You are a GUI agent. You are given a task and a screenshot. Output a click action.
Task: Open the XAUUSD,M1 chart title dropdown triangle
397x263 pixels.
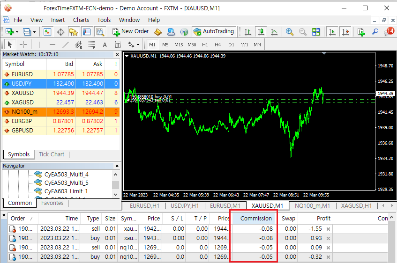(127, 56)
